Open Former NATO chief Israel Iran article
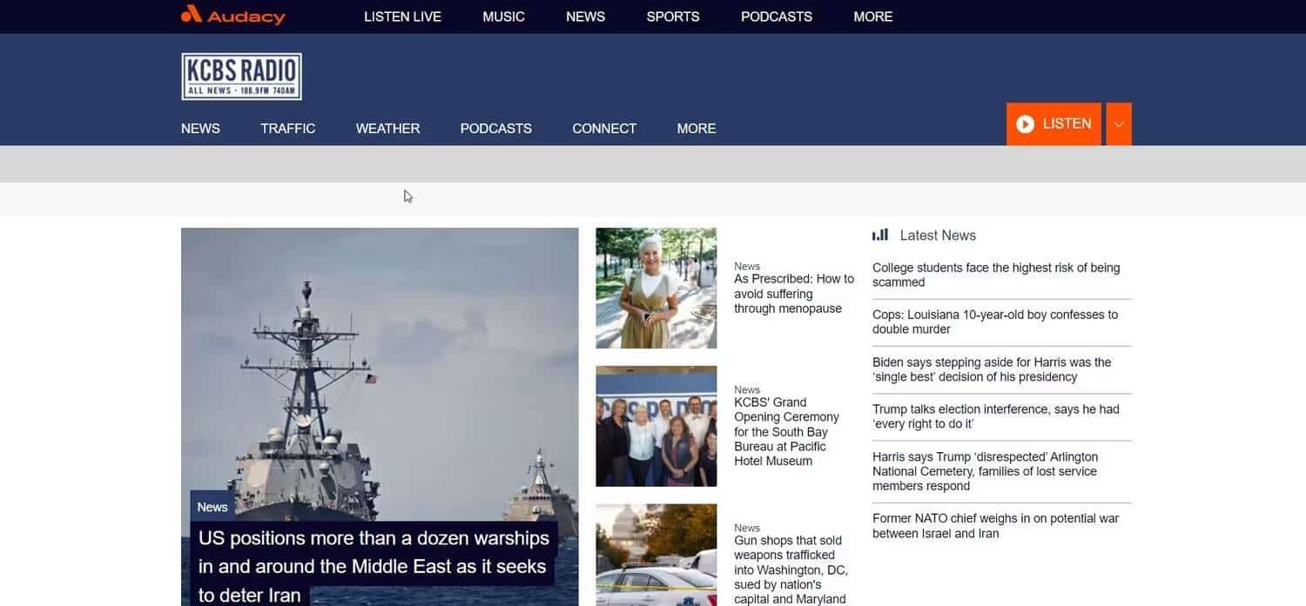 (994, 526)
